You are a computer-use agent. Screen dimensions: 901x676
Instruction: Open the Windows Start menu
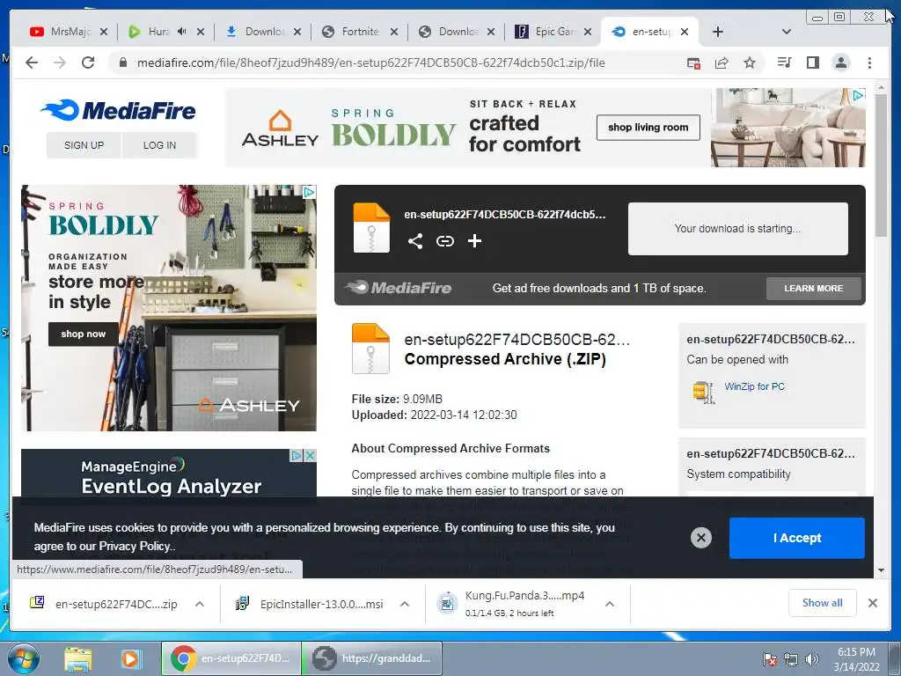click(22, 658)
